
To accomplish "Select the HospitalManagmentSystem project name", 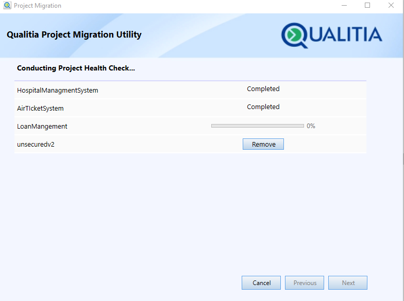I will (57, 91).
